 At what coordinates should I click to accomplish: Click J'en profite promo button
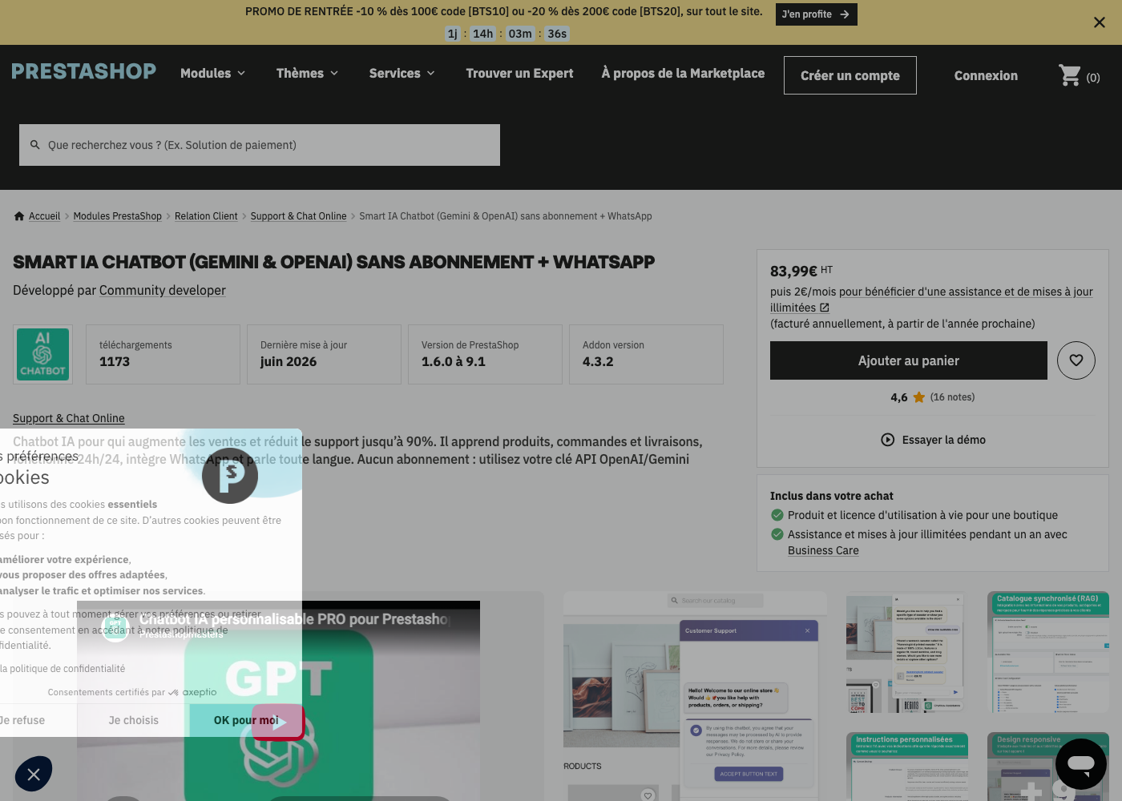pyautogui.click(x=817, y=14)
